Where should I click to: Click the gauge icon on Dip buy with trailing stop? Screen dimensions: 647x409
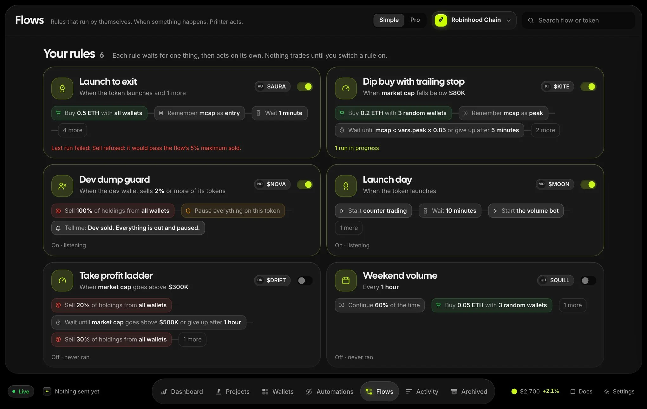coord(346,88)
